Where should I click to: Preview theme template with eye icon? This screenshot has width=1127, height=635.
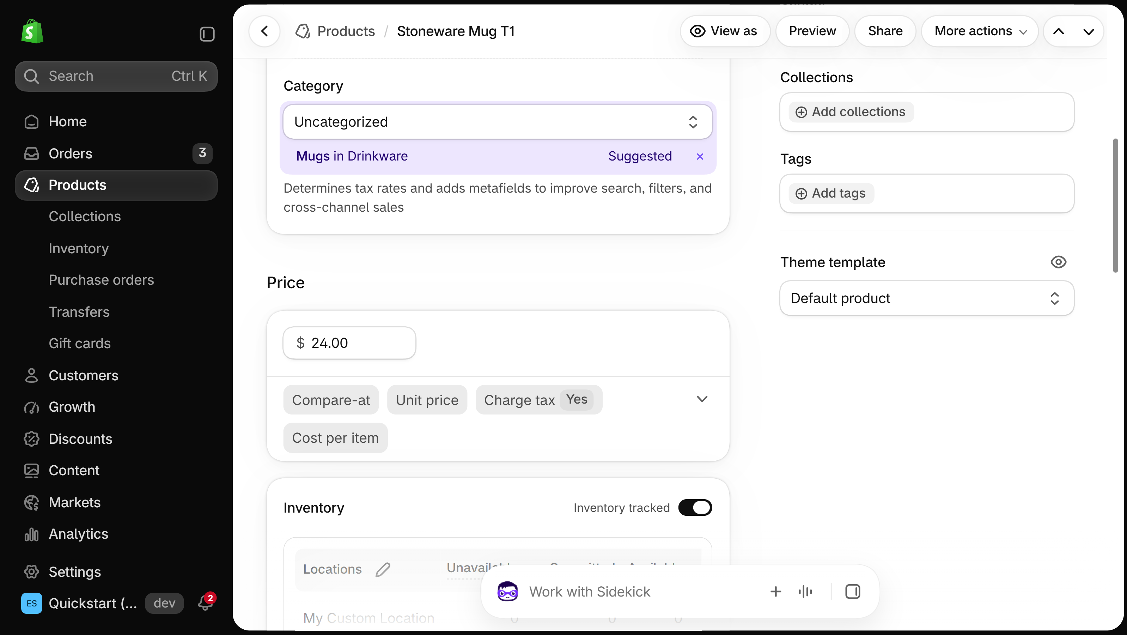tap(1058, 262)
